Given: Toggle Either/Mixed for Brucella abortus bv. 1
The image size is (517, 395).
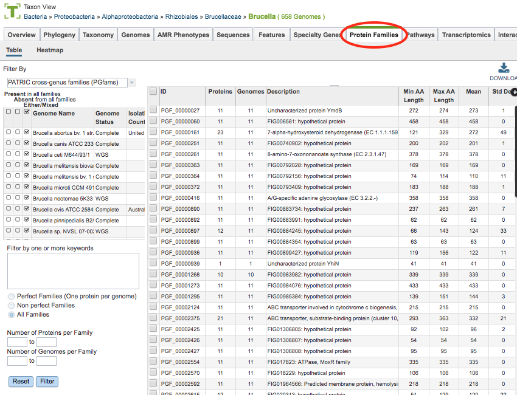Looking at the screenshot, I should [x=27, y=132].
